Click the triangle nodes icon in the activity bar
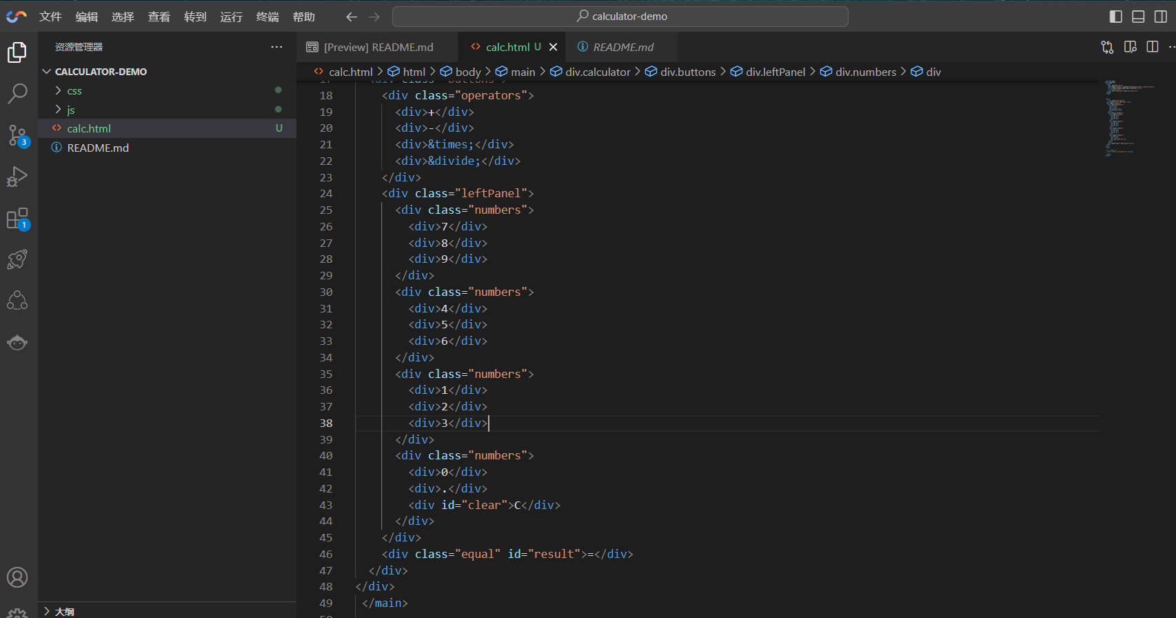 (17, 301)
